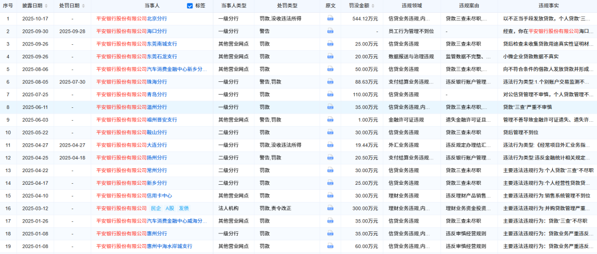Select the 当事人类型 column header

pos(233,6)
